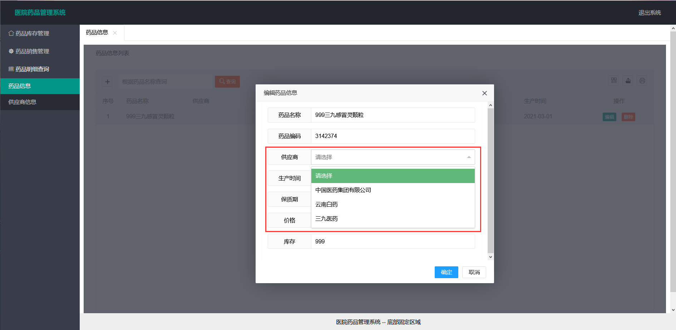This screenshot has height=330, width=676.
Task: Toggle the 供应商 dropdown box
Action: coord(393,157)
